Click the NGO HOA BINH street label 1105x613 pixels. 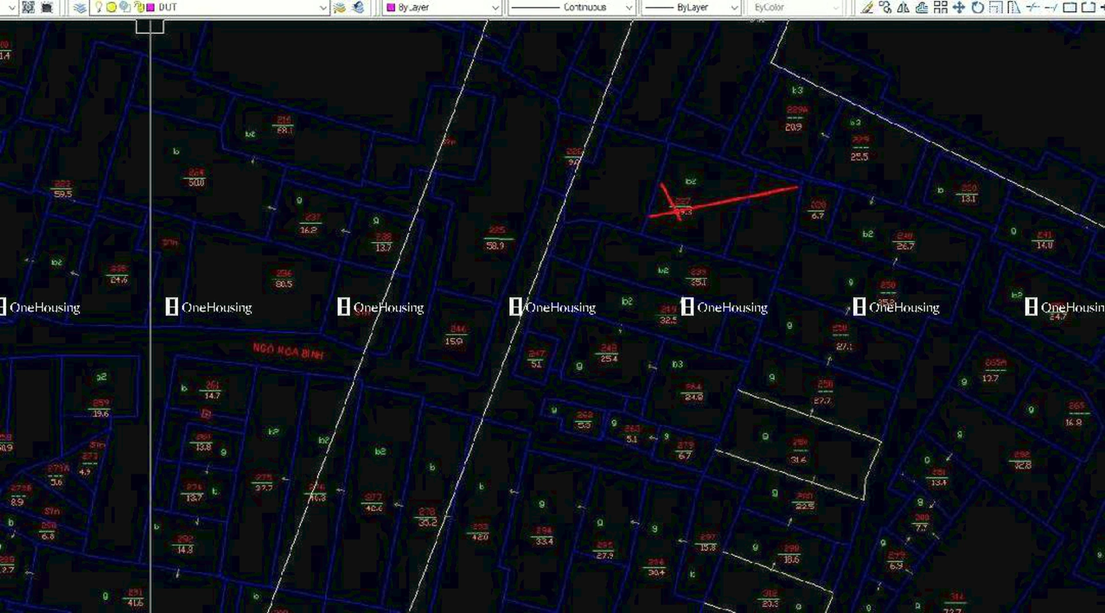pyautogui.click(x=288, y=351)
